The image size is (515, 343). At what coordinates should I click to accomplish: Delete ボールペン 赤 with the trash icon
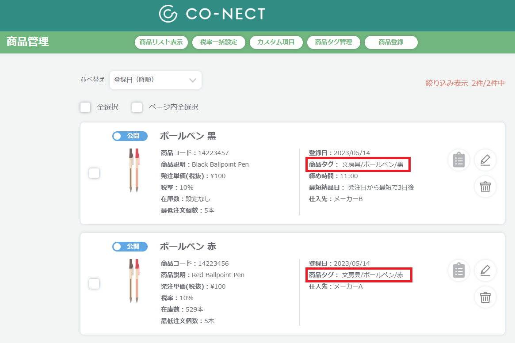pyautogui.click(x=485, y=297)
